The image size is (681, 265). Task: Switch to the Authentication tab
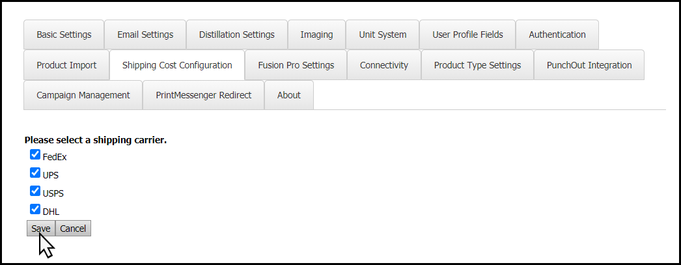click(x=557, y=35)
